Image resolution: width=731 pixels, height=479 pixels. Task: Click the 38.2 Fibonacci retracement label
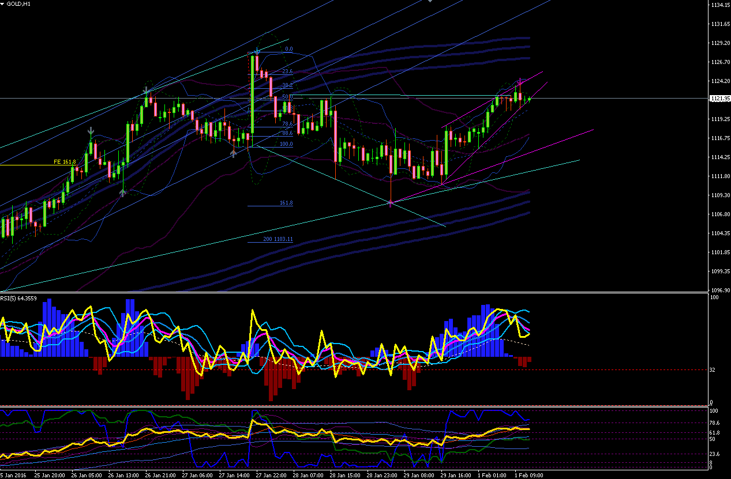pyautogui.click(x=288, y=84)
